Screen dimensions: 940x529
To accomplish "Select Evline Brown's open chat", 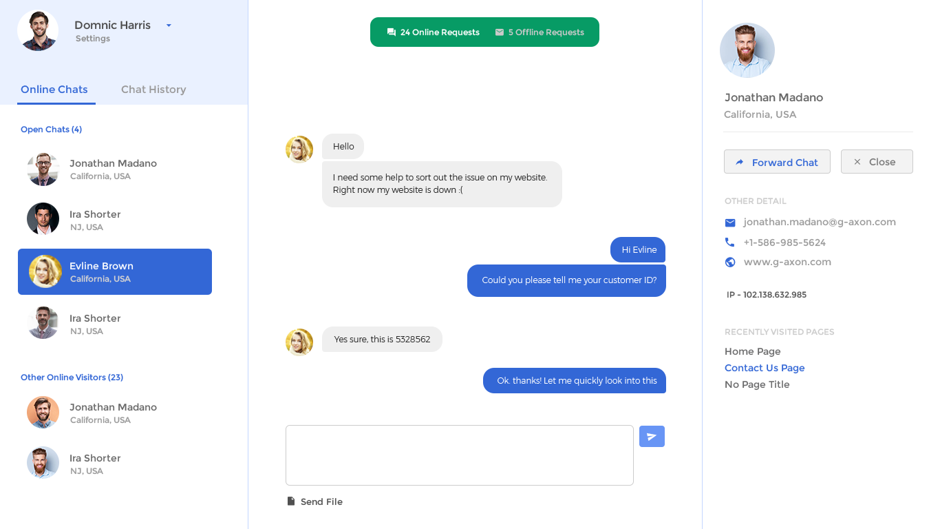I will click(114, 271).
